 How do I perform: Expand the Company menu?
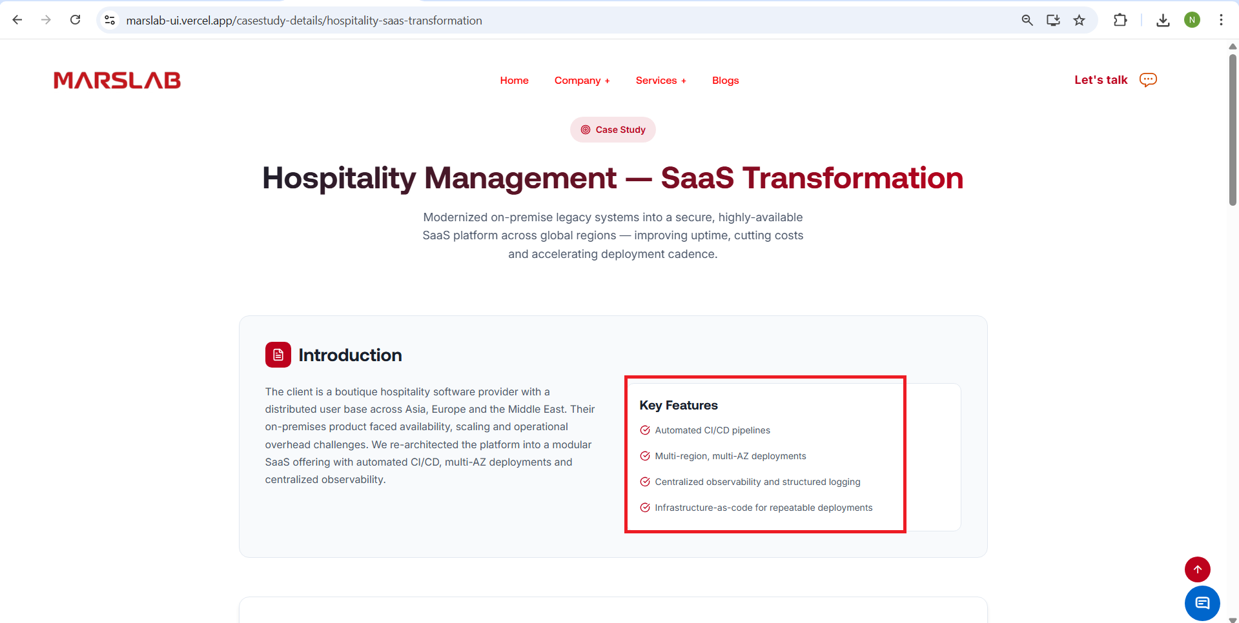pos(582,81)
